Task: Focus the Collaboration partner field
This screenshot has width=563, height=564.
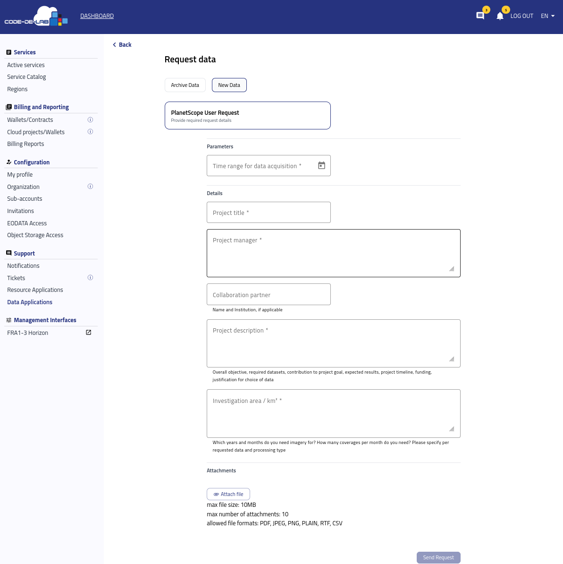Action: pos(269,294)
